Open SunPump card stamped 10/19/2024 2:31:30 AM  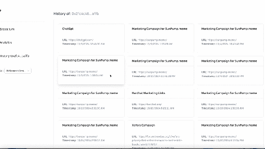91,102
